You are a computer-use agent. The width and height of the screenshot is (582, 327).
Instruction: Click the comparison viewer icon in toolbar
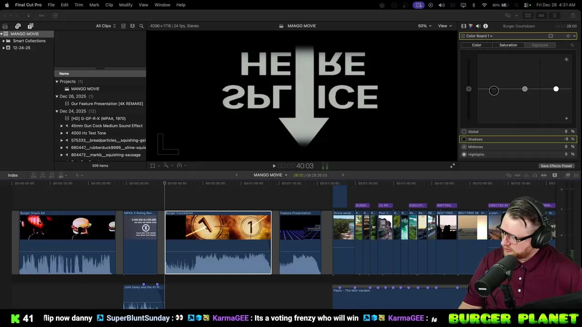508,15
